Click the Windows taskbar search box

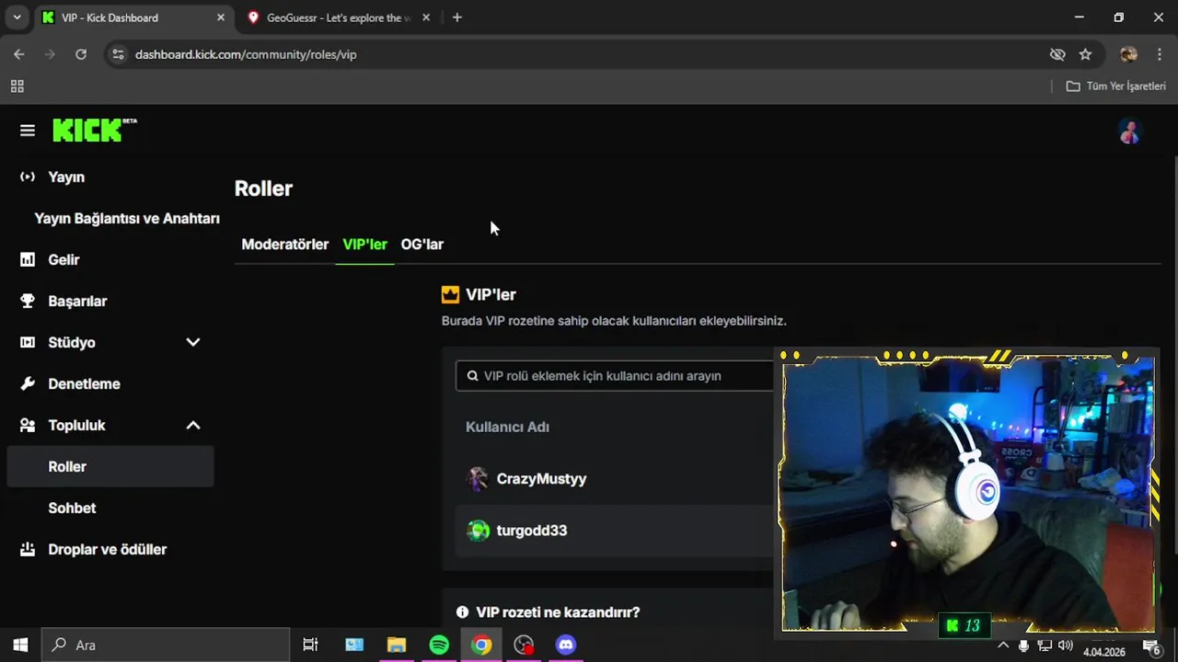167,645
